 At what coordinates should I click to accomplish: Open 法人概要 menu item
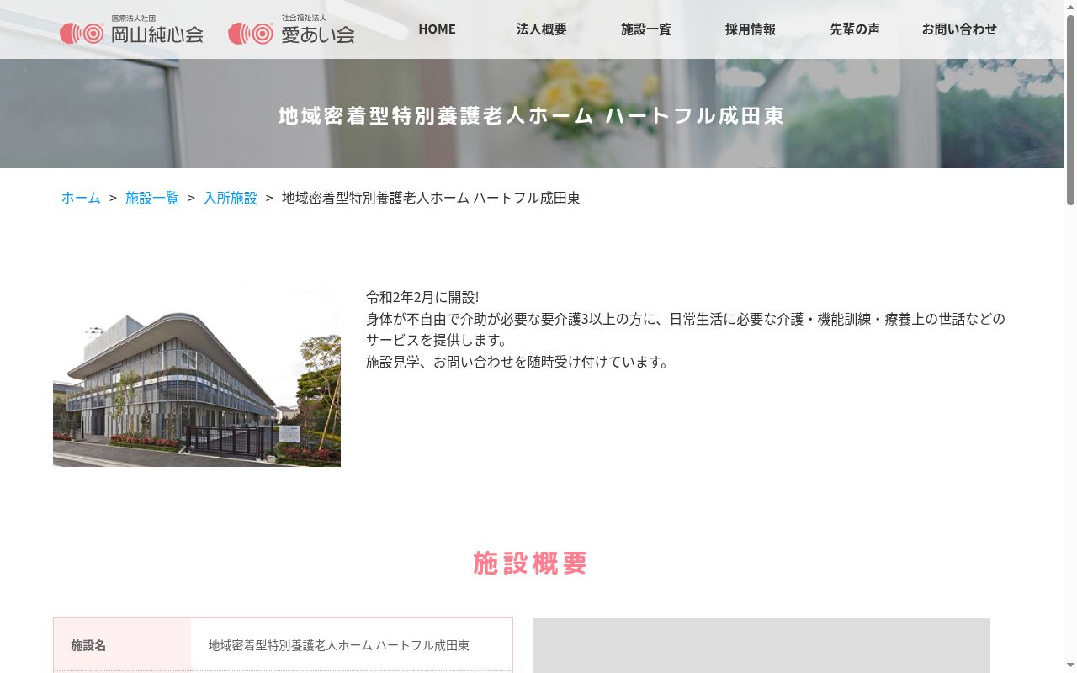[542, 29]
